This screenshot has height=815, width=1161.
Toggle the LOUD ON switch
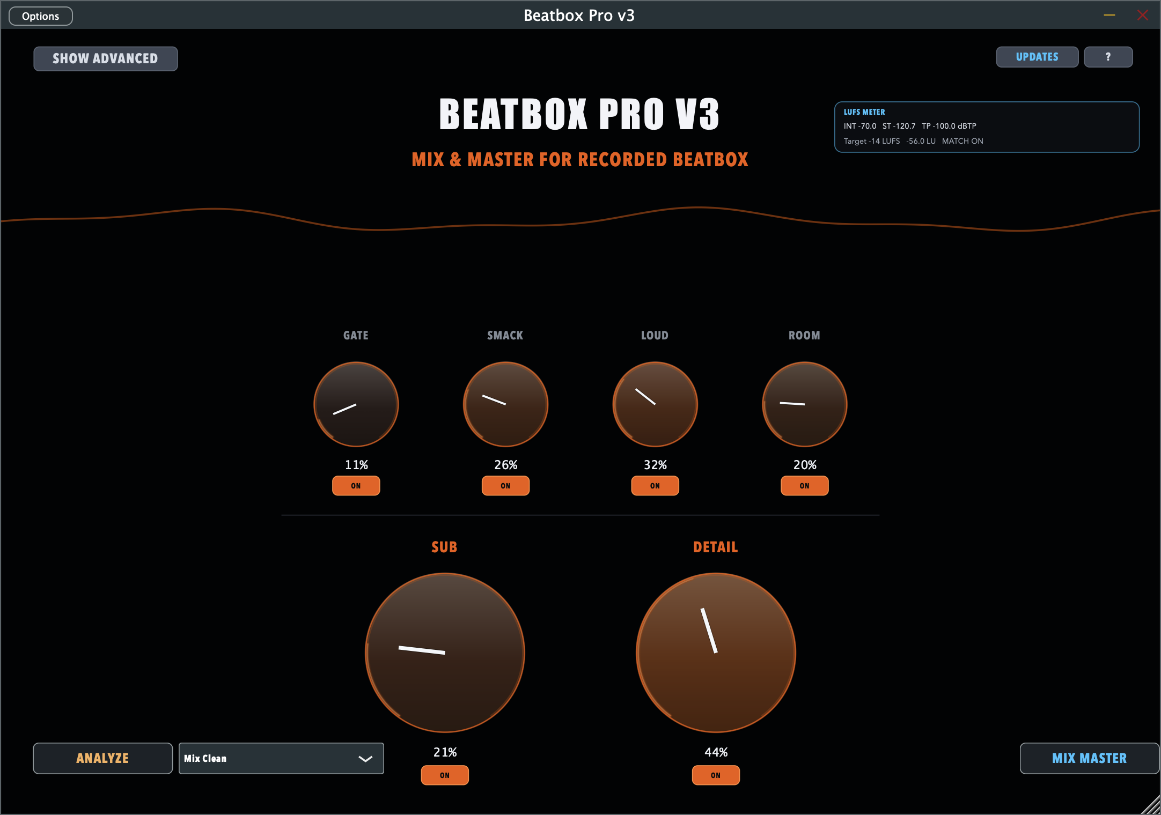pyautogui.click(x=655, y=486)
